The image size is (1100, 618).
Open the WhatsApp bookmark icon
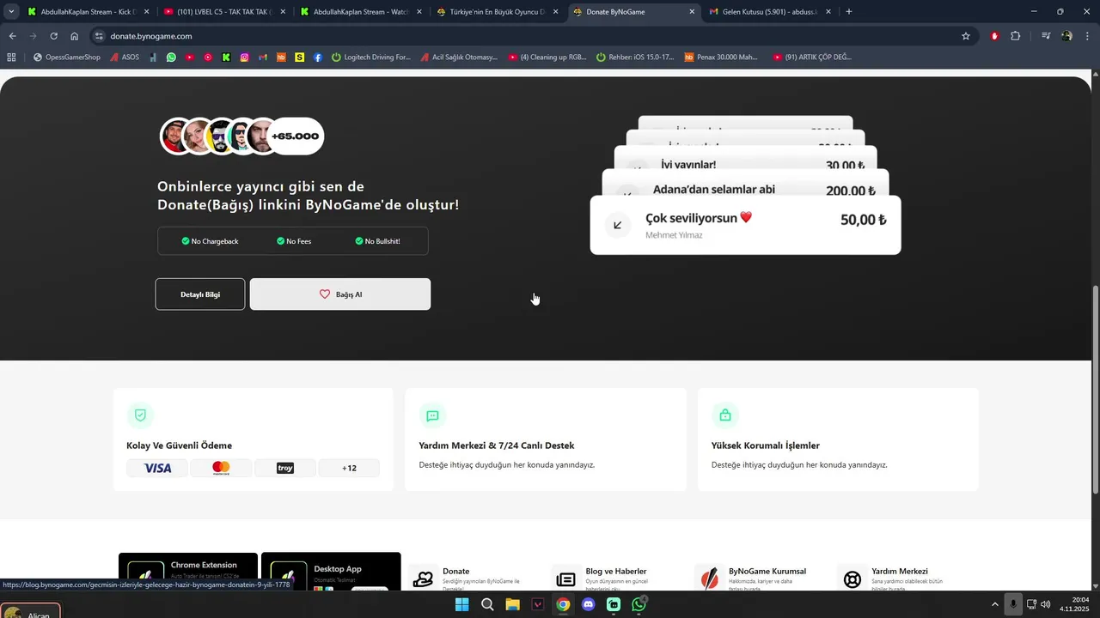(171, 58)
